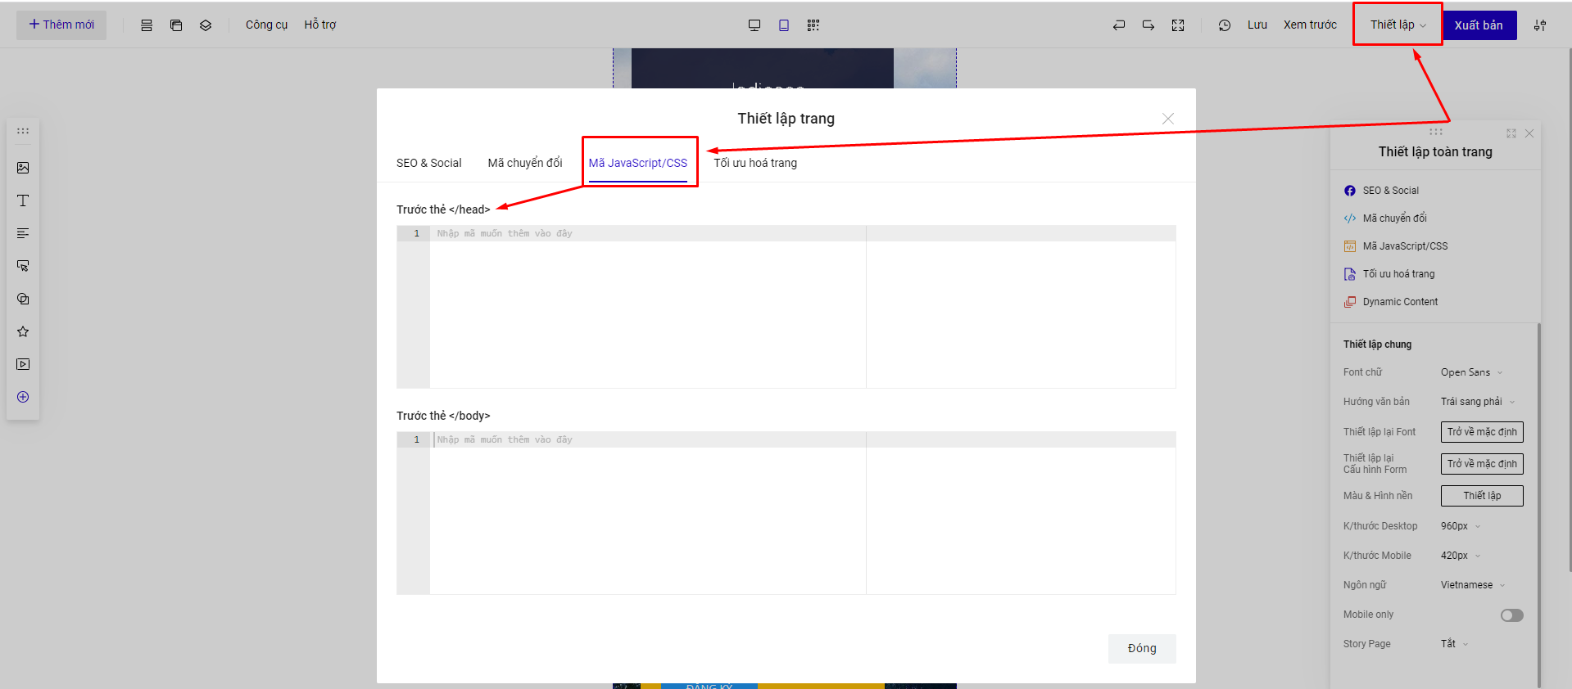Click the video element icon in left sidebar
Viewport: 1572px width, 689px height.
23,364
